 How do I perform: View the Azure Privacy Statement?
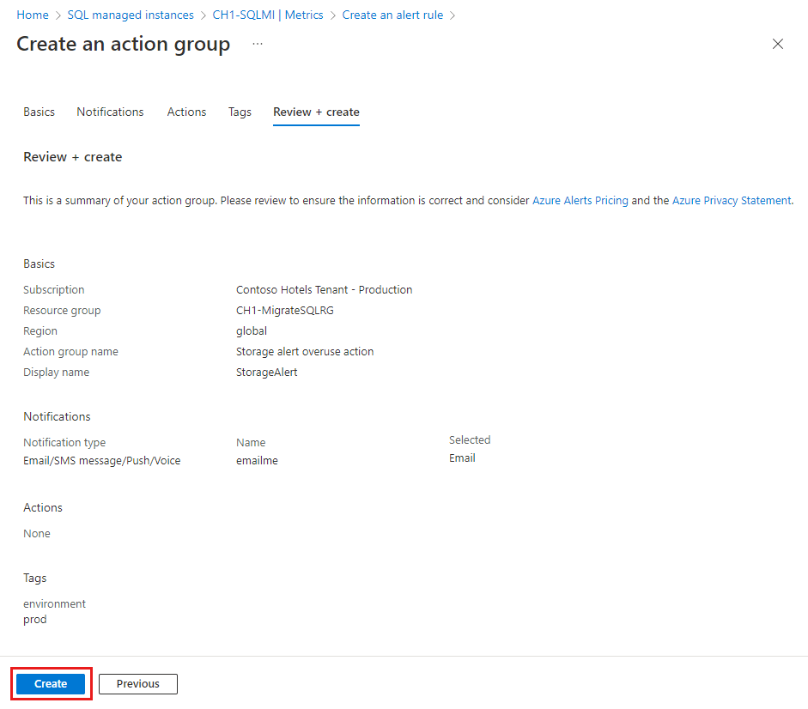coord(732,200)
